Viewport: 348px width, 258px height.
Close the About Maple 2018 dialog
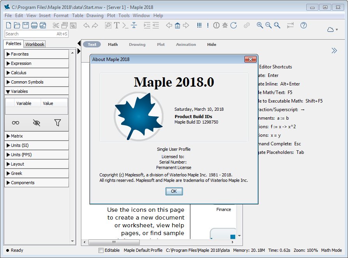tap(250, 59)
